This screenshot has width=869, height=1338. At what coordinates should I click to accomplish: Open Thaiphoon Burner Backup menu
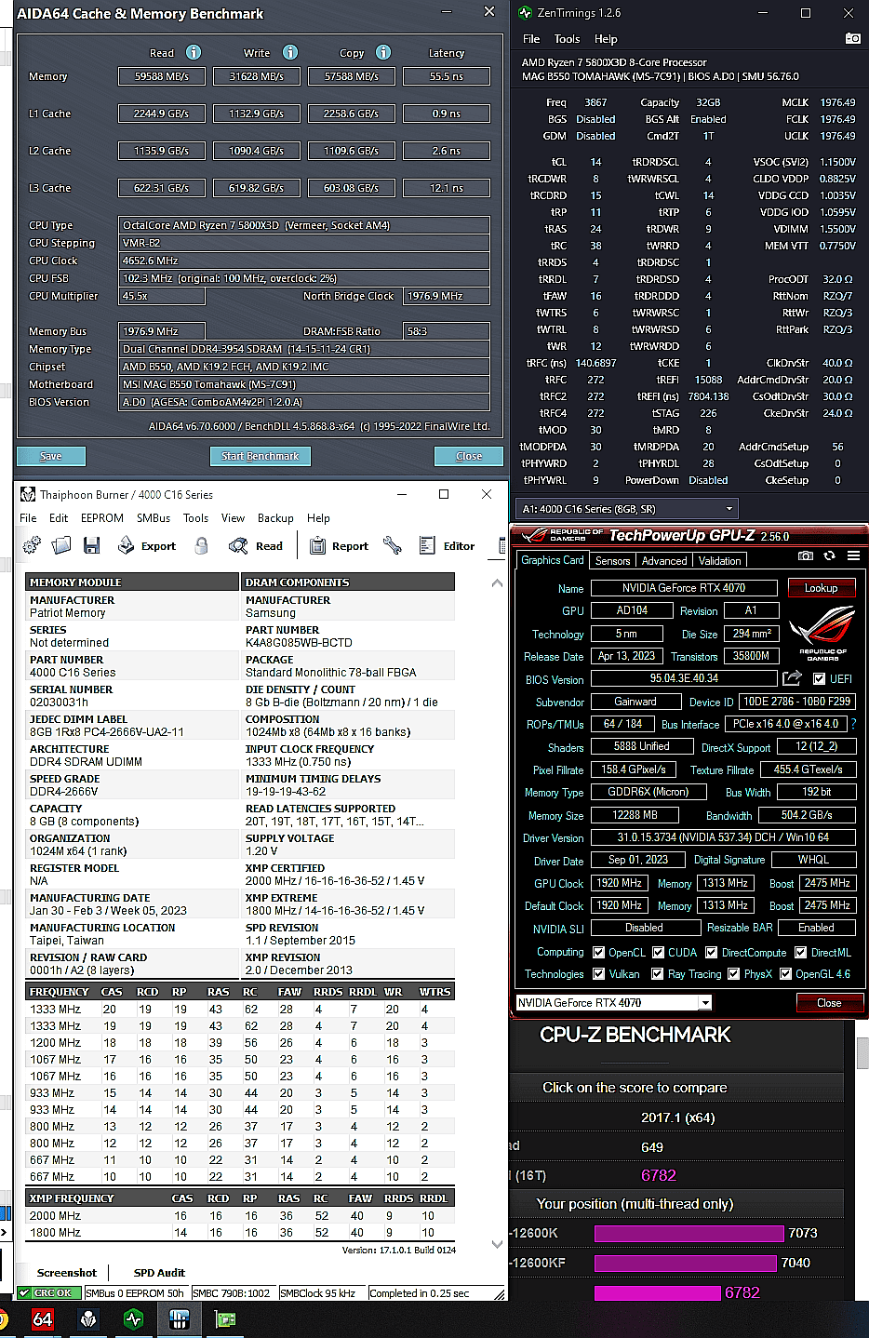275,518
